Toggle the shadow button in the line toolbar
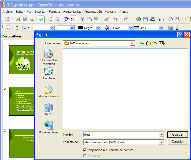 click(170, 28)
